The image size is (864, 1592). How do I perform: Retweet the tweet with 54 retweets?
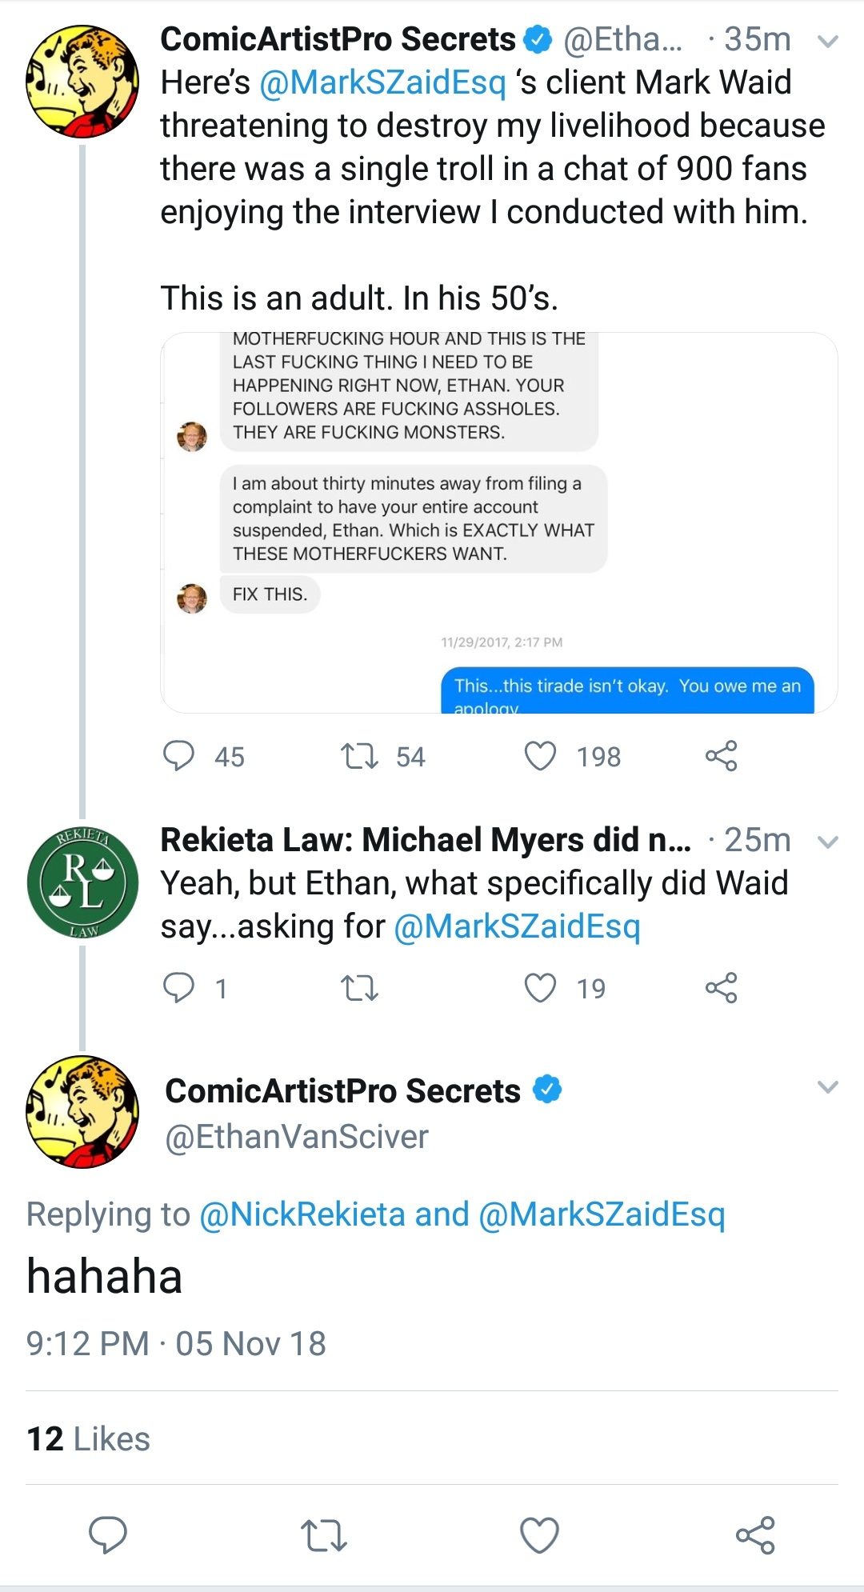click(359, 756)
